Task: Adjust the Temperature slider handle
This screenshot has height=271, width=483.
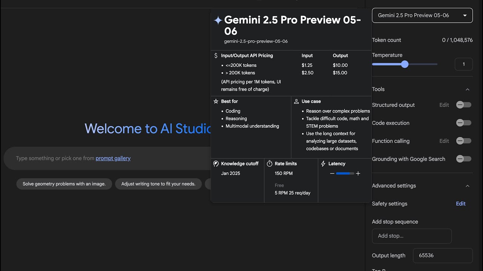Action: click(405, 64)
